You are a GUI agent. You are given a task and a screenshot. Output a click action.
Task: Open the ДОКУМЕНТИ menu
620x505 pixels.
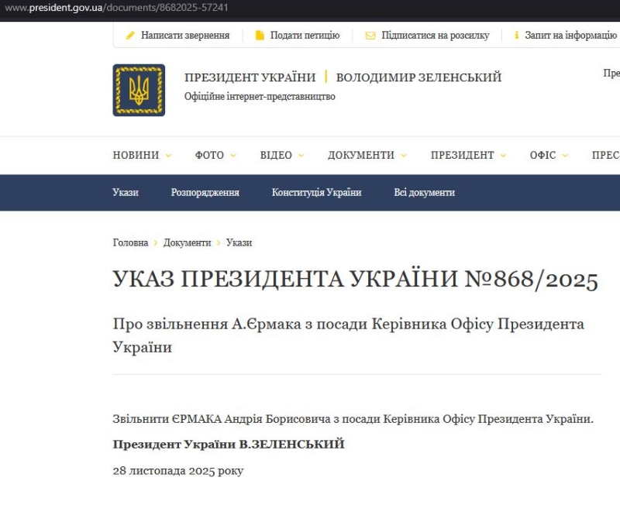pyautogui.click(x=367, y=155)
